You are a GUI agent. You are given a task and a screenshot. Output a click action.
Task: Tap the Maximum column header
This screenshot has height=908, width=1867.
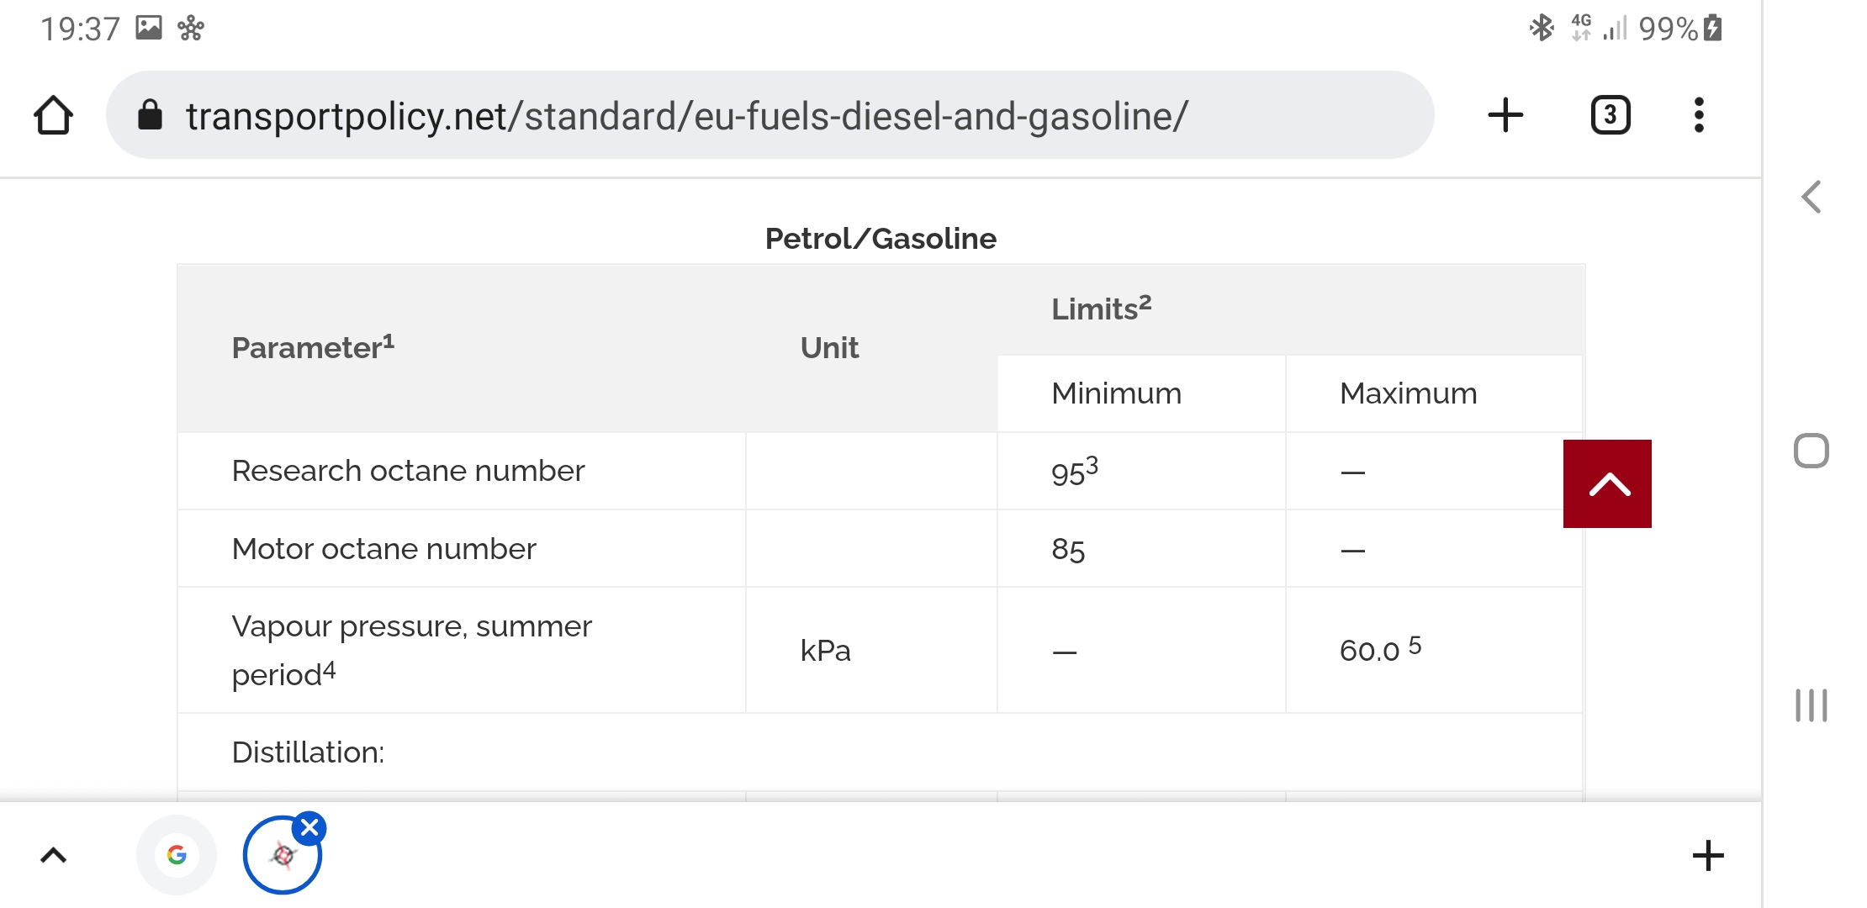[1408, 393]
